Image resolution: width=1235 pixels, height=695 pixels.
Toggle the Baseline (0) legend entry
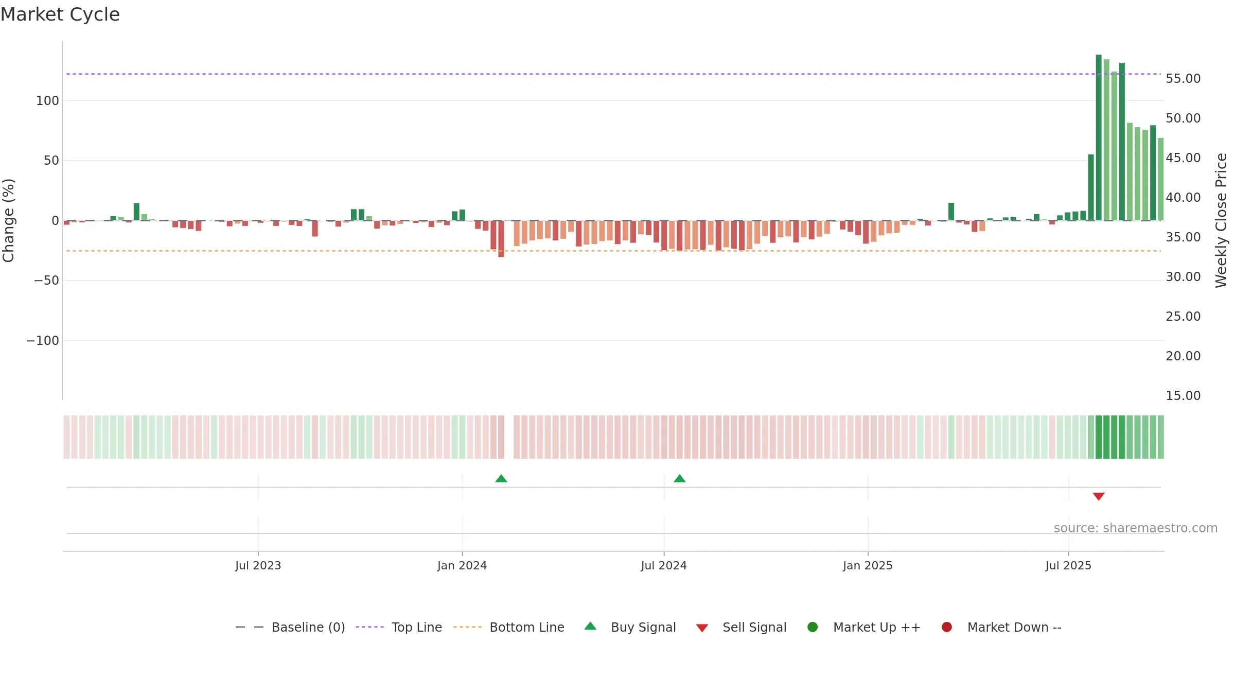pos(290,627)
